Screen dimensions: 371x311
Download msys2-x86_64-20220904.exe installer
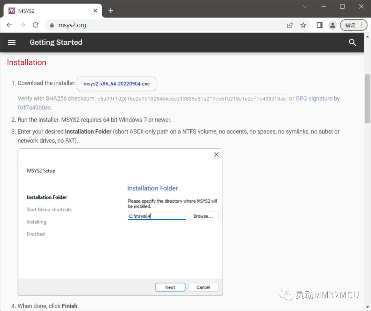[x=116, y=84]
